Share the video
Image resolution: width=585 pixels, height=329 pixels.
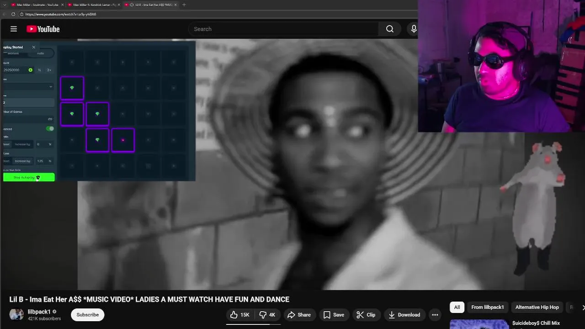(x=299, y=315)
